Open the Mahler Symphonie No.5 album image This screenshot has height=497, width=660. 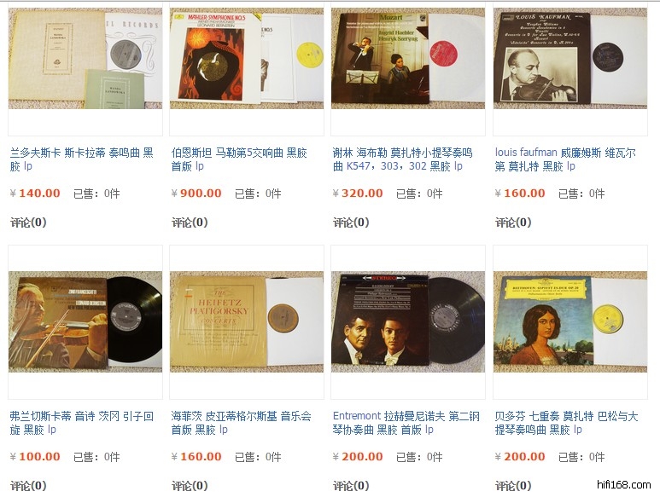tap(247, 59)
